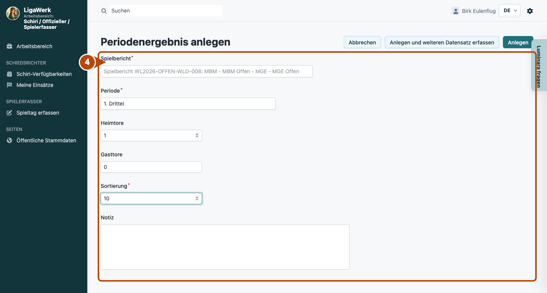The height and width of the screenshot is (293, 547).
Task: Click the Spieltag erfassen edit icon
Action: [x=9, y=113]
